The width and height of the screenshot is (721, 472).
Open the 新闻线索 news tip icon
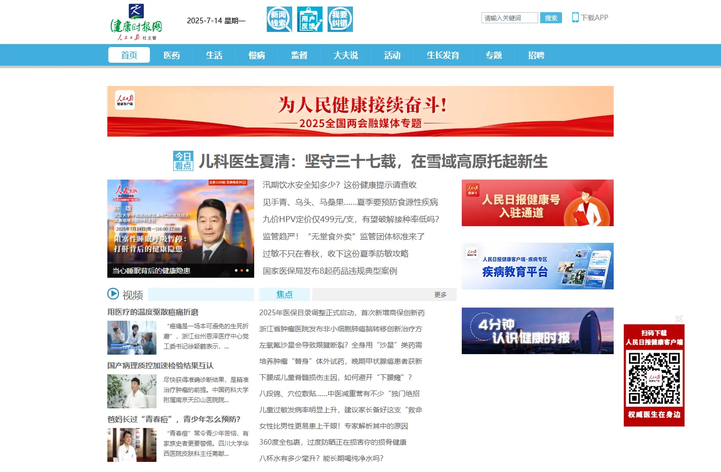tap(279, 19)
